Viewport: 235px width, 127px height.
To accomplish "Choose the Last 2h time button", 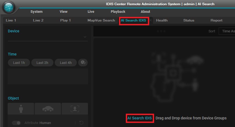I will [42, 63].
